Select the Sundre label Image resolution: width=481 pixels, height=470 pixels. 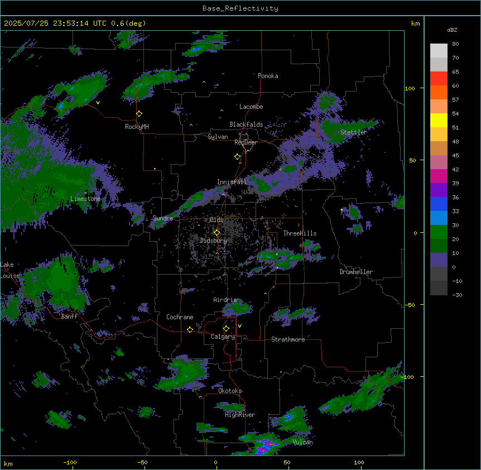tap(163, 218)
